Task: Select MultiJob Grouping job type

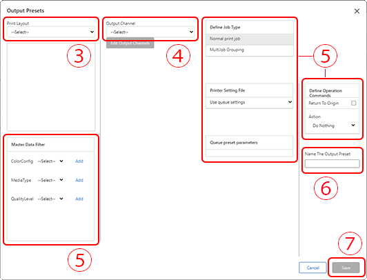Action: pyautogui.click(x=250, y=50)
